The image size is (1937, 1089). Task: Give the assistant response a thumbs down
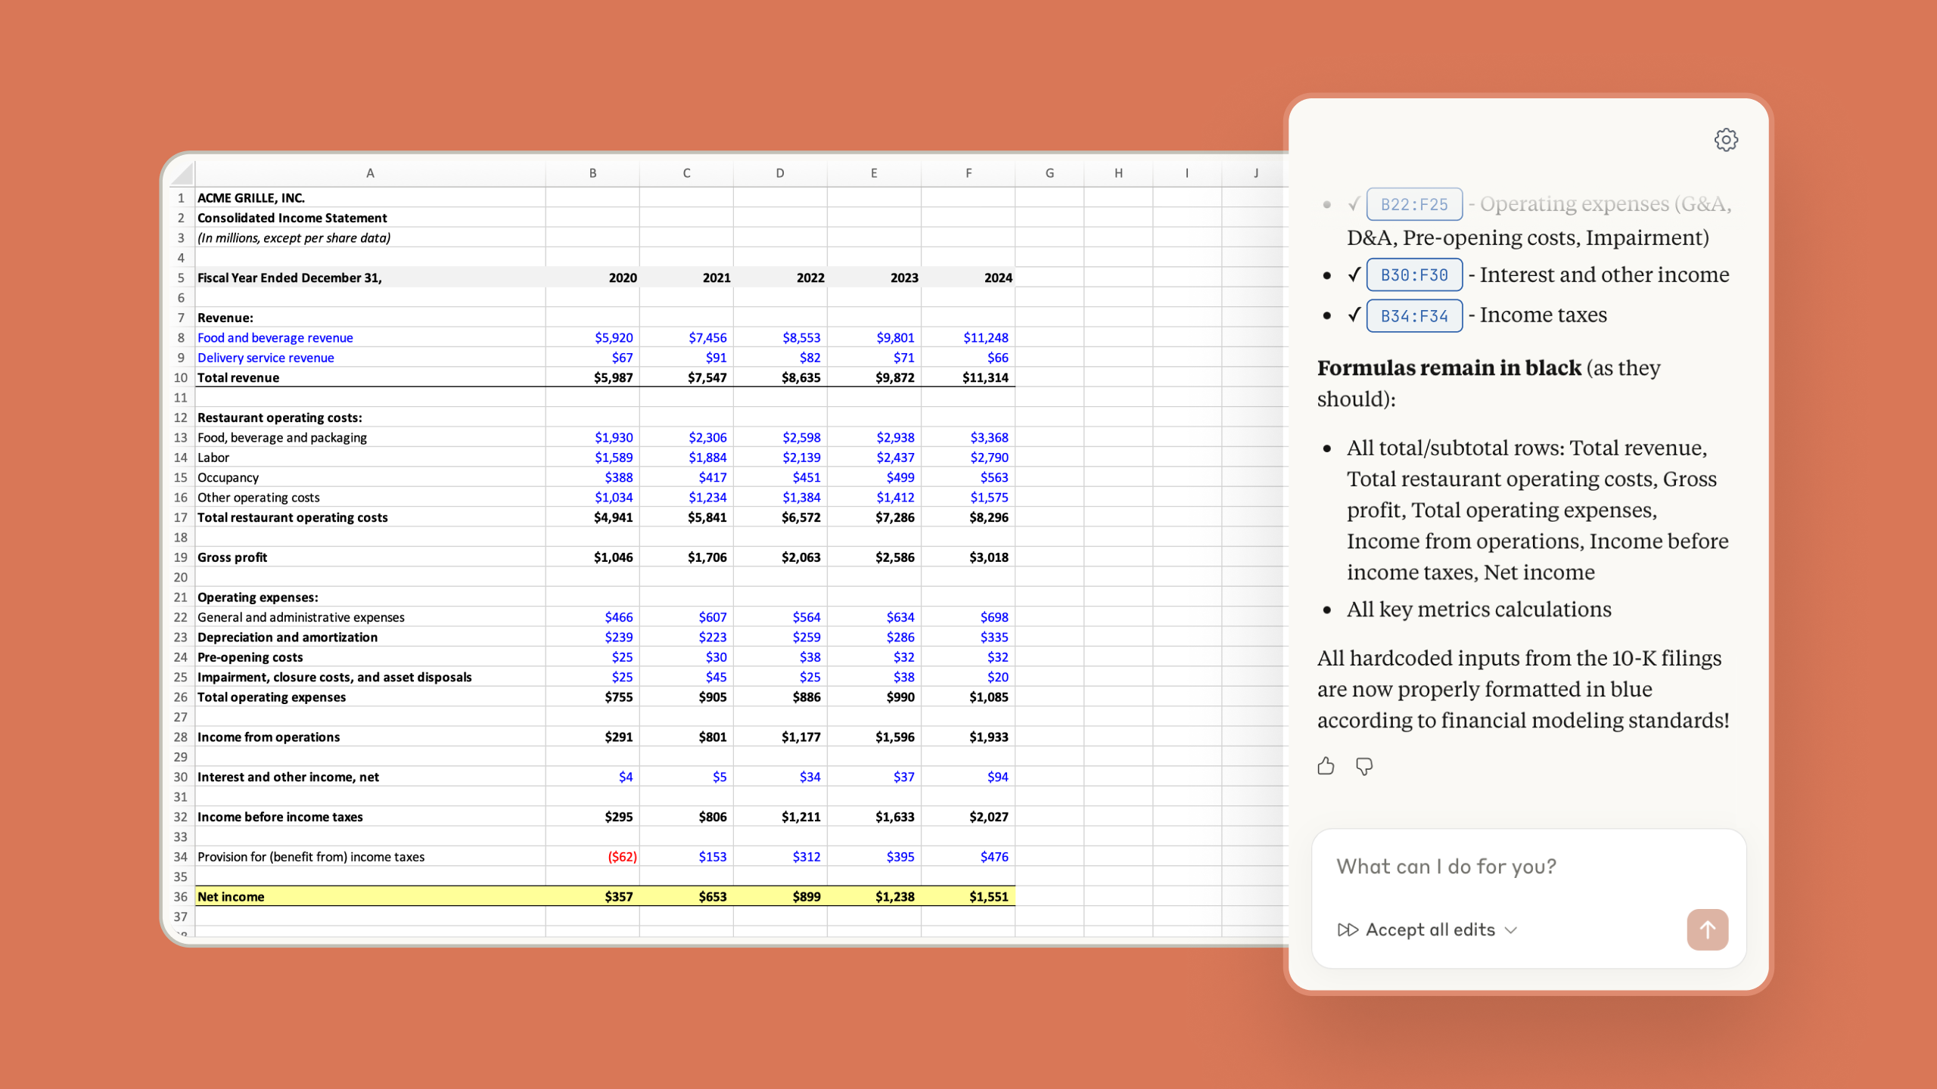coord(1366,766)
